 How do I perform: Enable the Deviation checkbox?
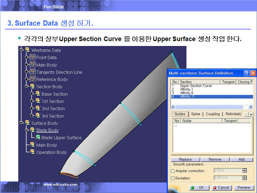point(172,178)
